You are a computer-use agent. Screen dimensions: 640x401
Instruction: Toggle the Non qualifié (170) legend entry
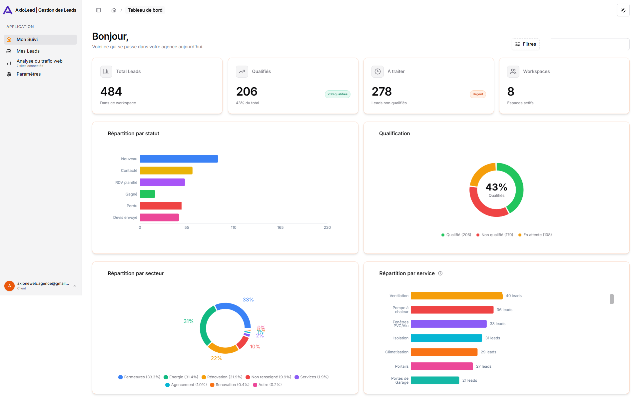click(494, 235)
